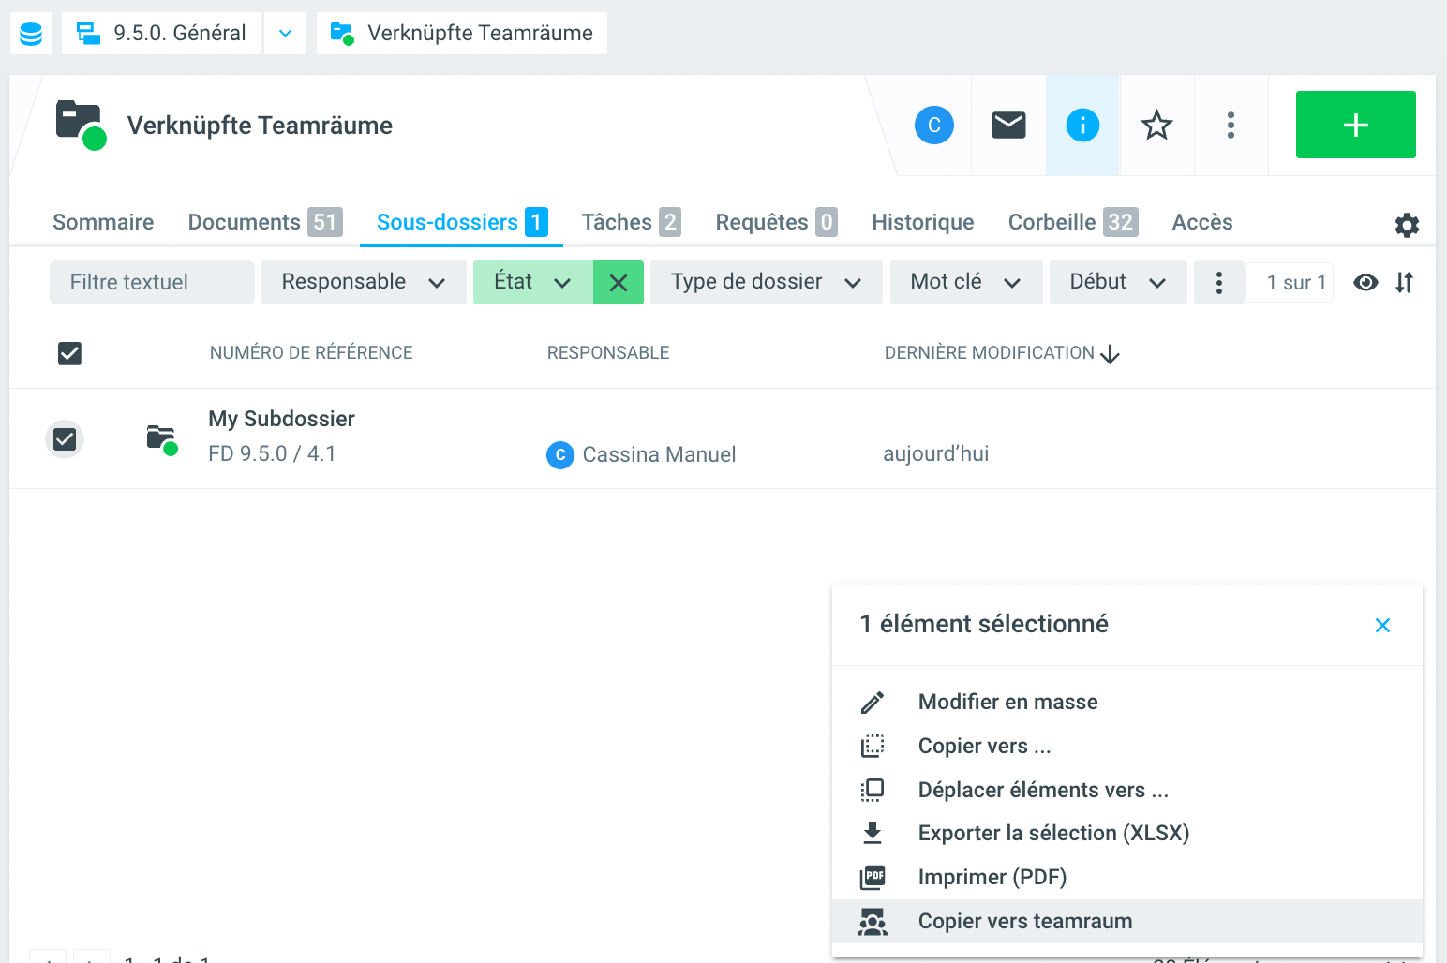Toggle the blue info panel icon
This screenshot has height=963, width=1447.
click(x=1082, y=125)
